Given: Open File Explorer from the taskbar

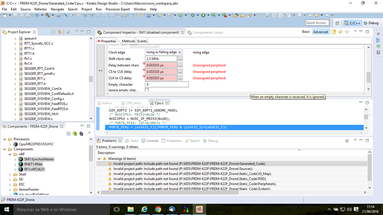Looking at the screenshot, I should (131, 209).
